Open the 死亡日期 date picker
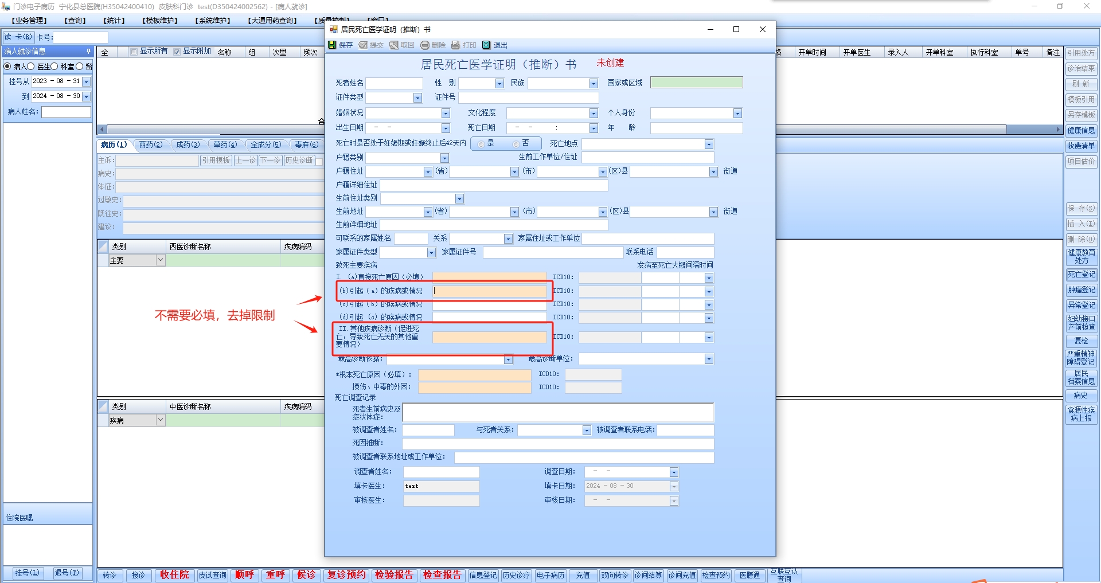Viewport: 1101px width, 583px height. (594, 128)
